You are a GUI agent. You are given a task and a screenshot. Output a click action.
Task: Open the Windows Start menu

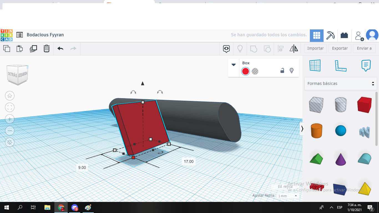coord(7,207)
